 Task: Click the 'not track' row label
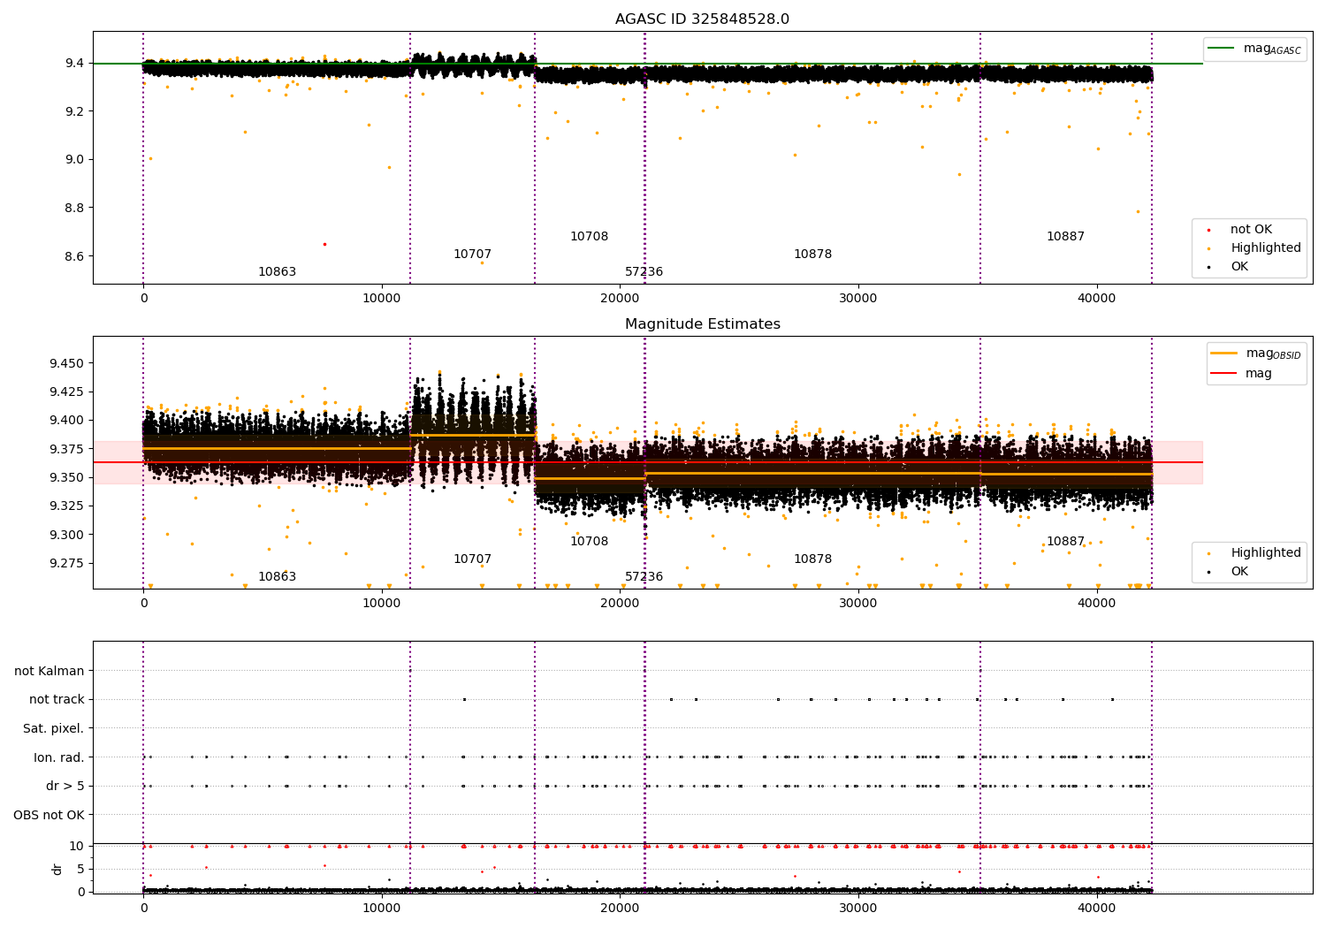coord(57,700)
